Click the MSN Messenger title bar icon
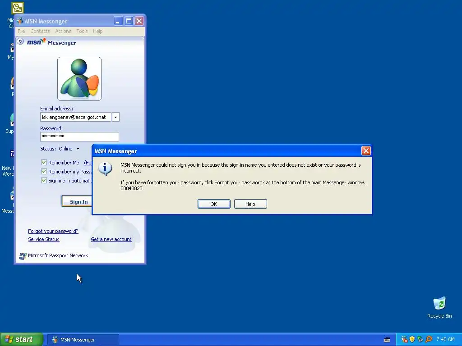 click(x=20, y=21)
